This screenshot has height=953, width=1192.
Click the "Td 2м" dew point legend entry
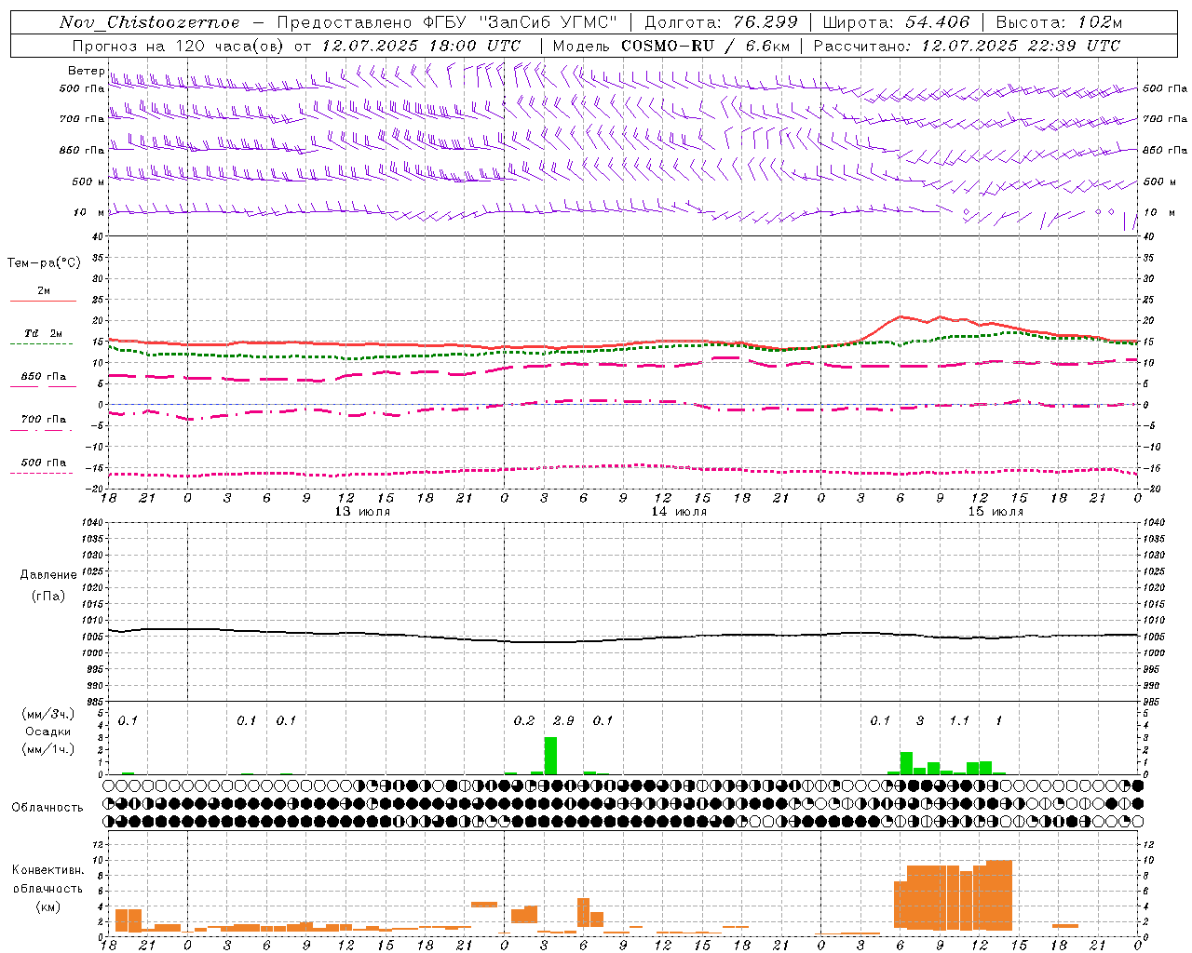[x=43, y=333]
